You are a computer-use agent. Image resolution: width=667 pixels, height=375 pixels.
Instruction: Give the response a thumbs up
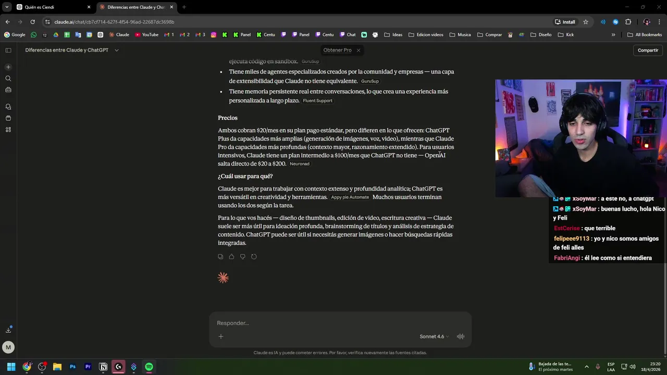coord(231,257)
